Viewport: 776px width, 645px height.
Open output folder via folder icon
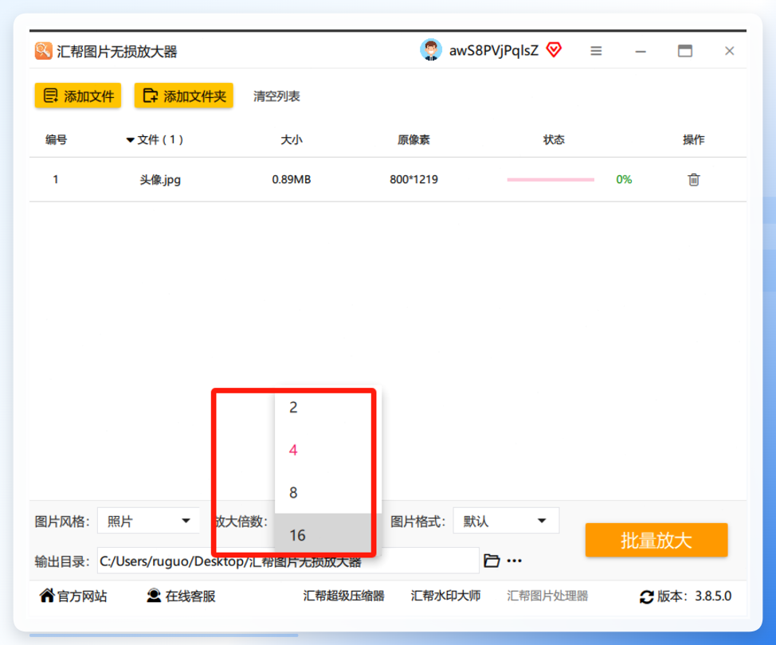[x=492, y=561]
